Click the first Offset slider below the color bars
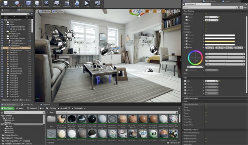Viewport: 248px width, 145px height. [225, 54]
